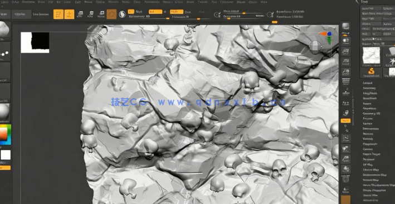Viewport: 395px width, 204px height.
Task: Click the Move canvas icon in right shelf
Action: 345,148
